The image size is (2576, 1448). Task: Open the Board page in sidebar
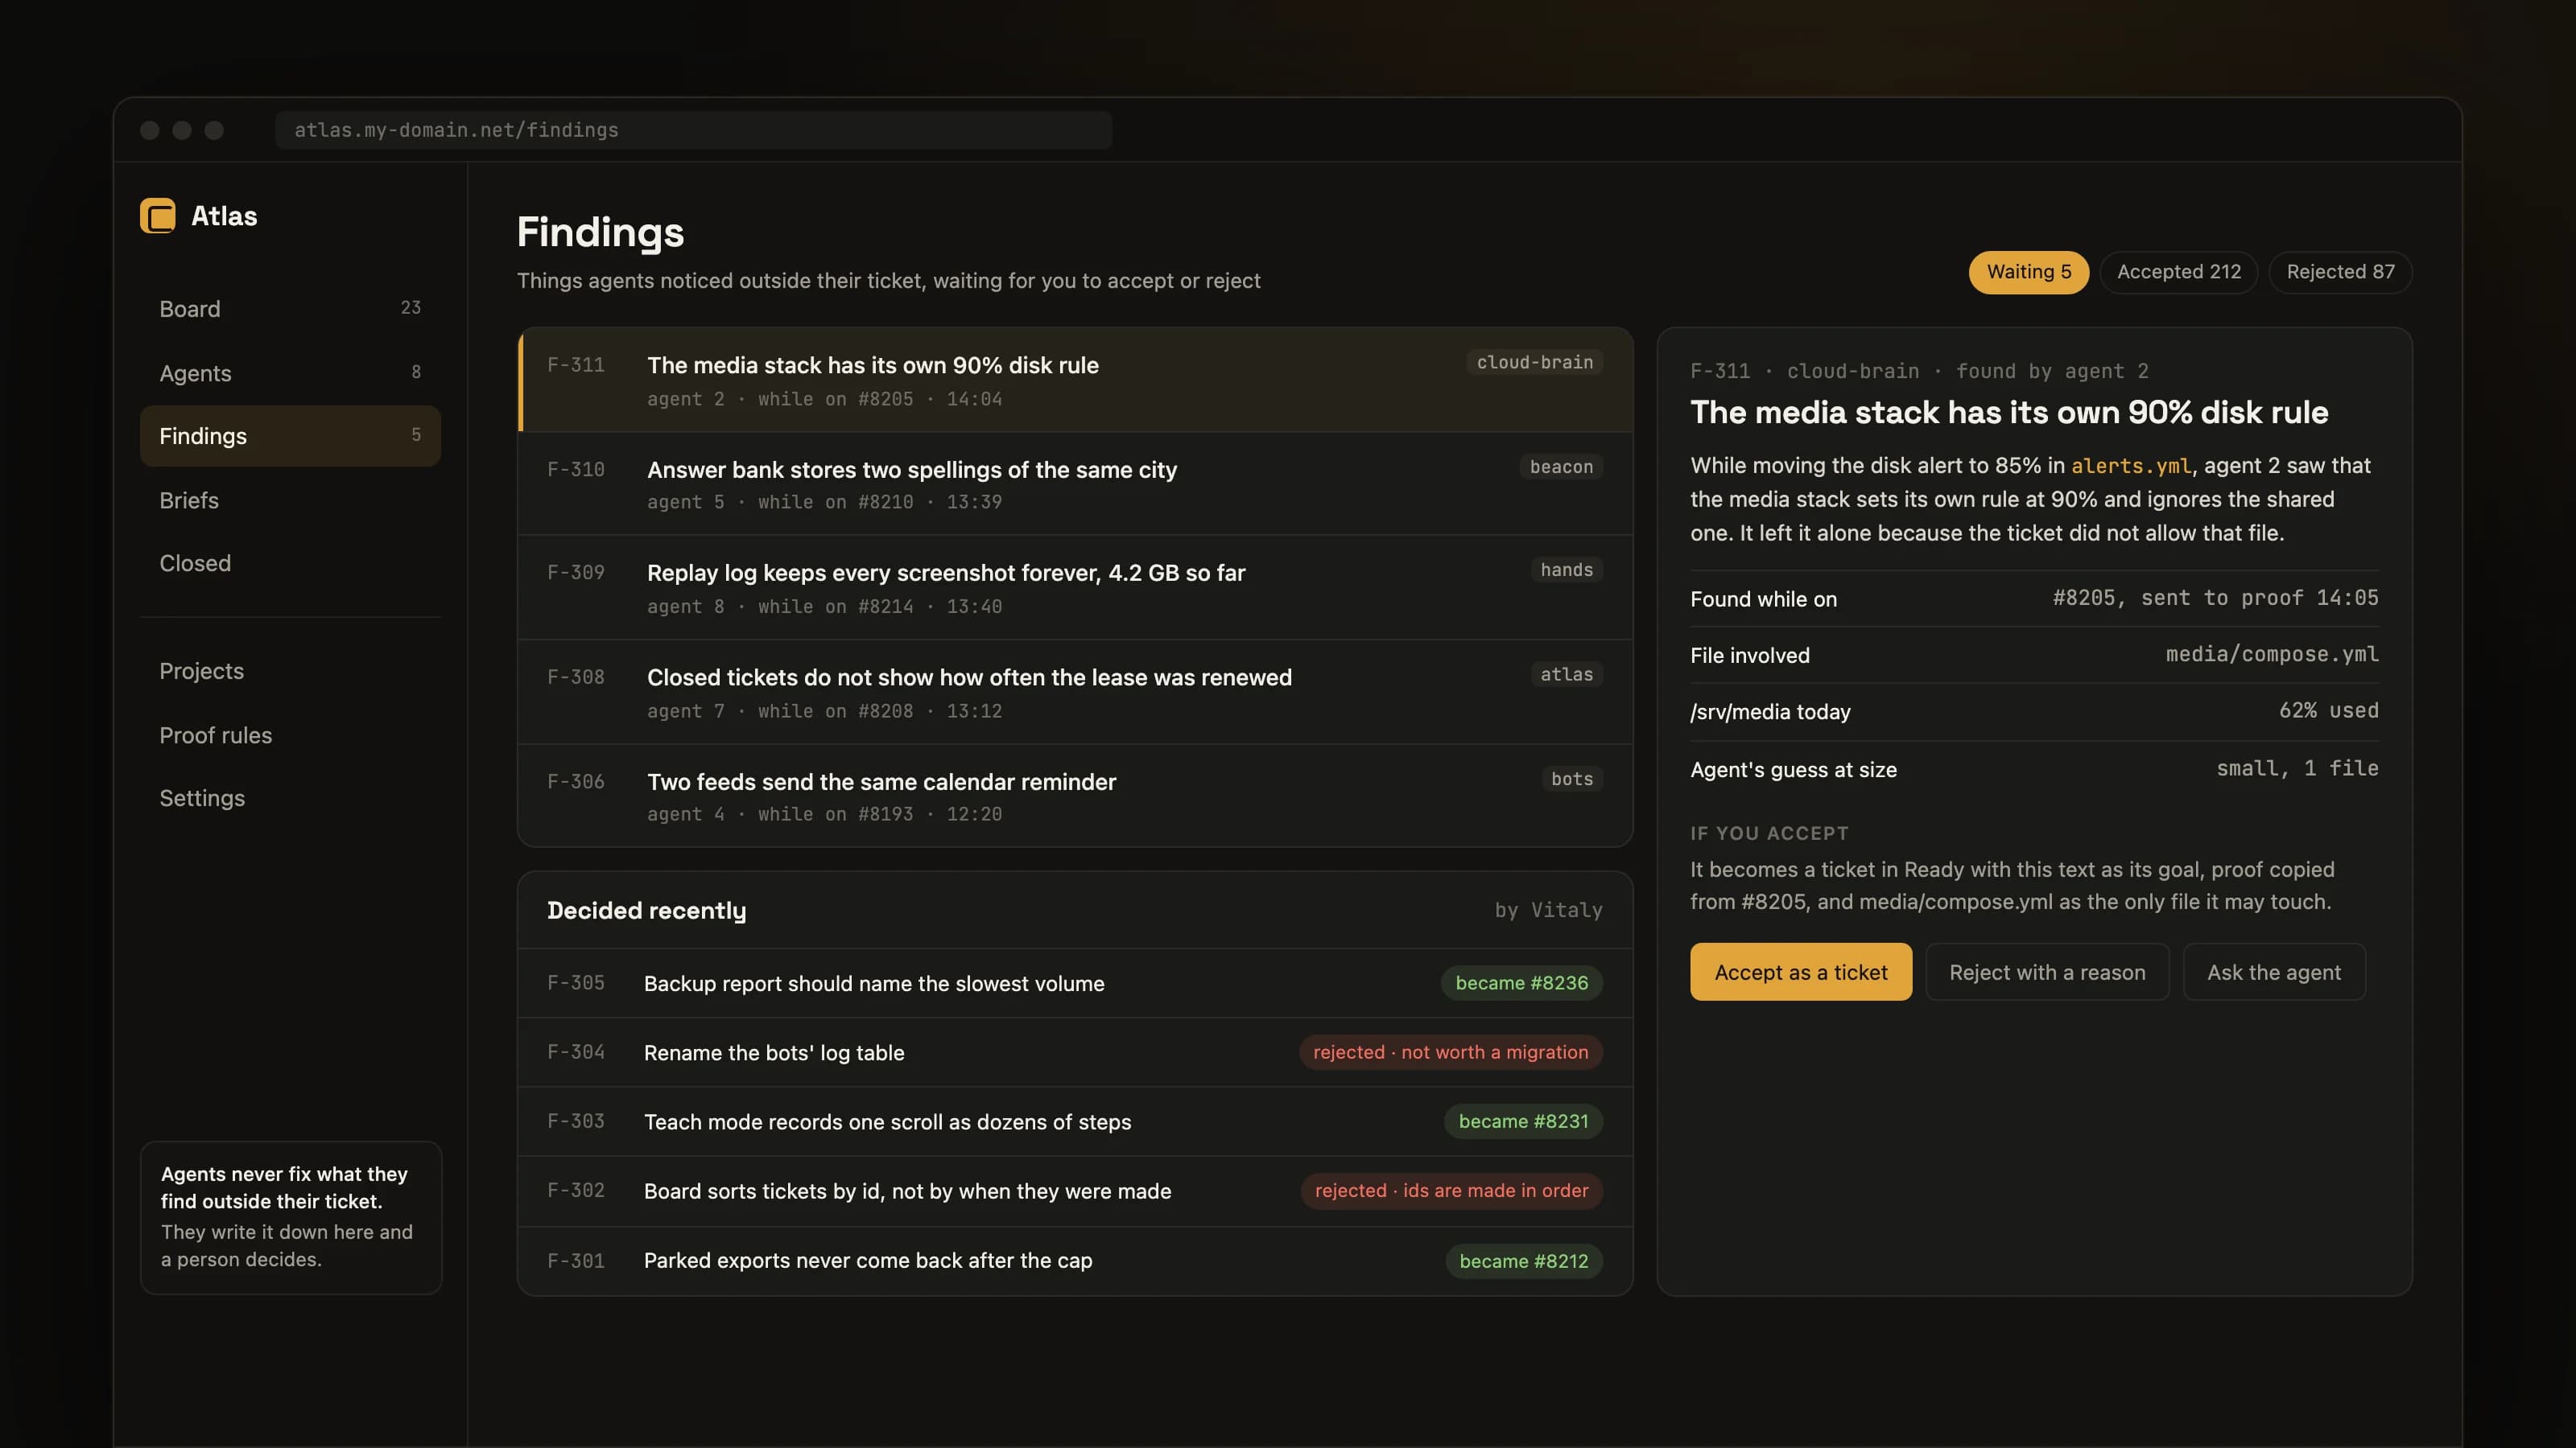tap(290, 309)
